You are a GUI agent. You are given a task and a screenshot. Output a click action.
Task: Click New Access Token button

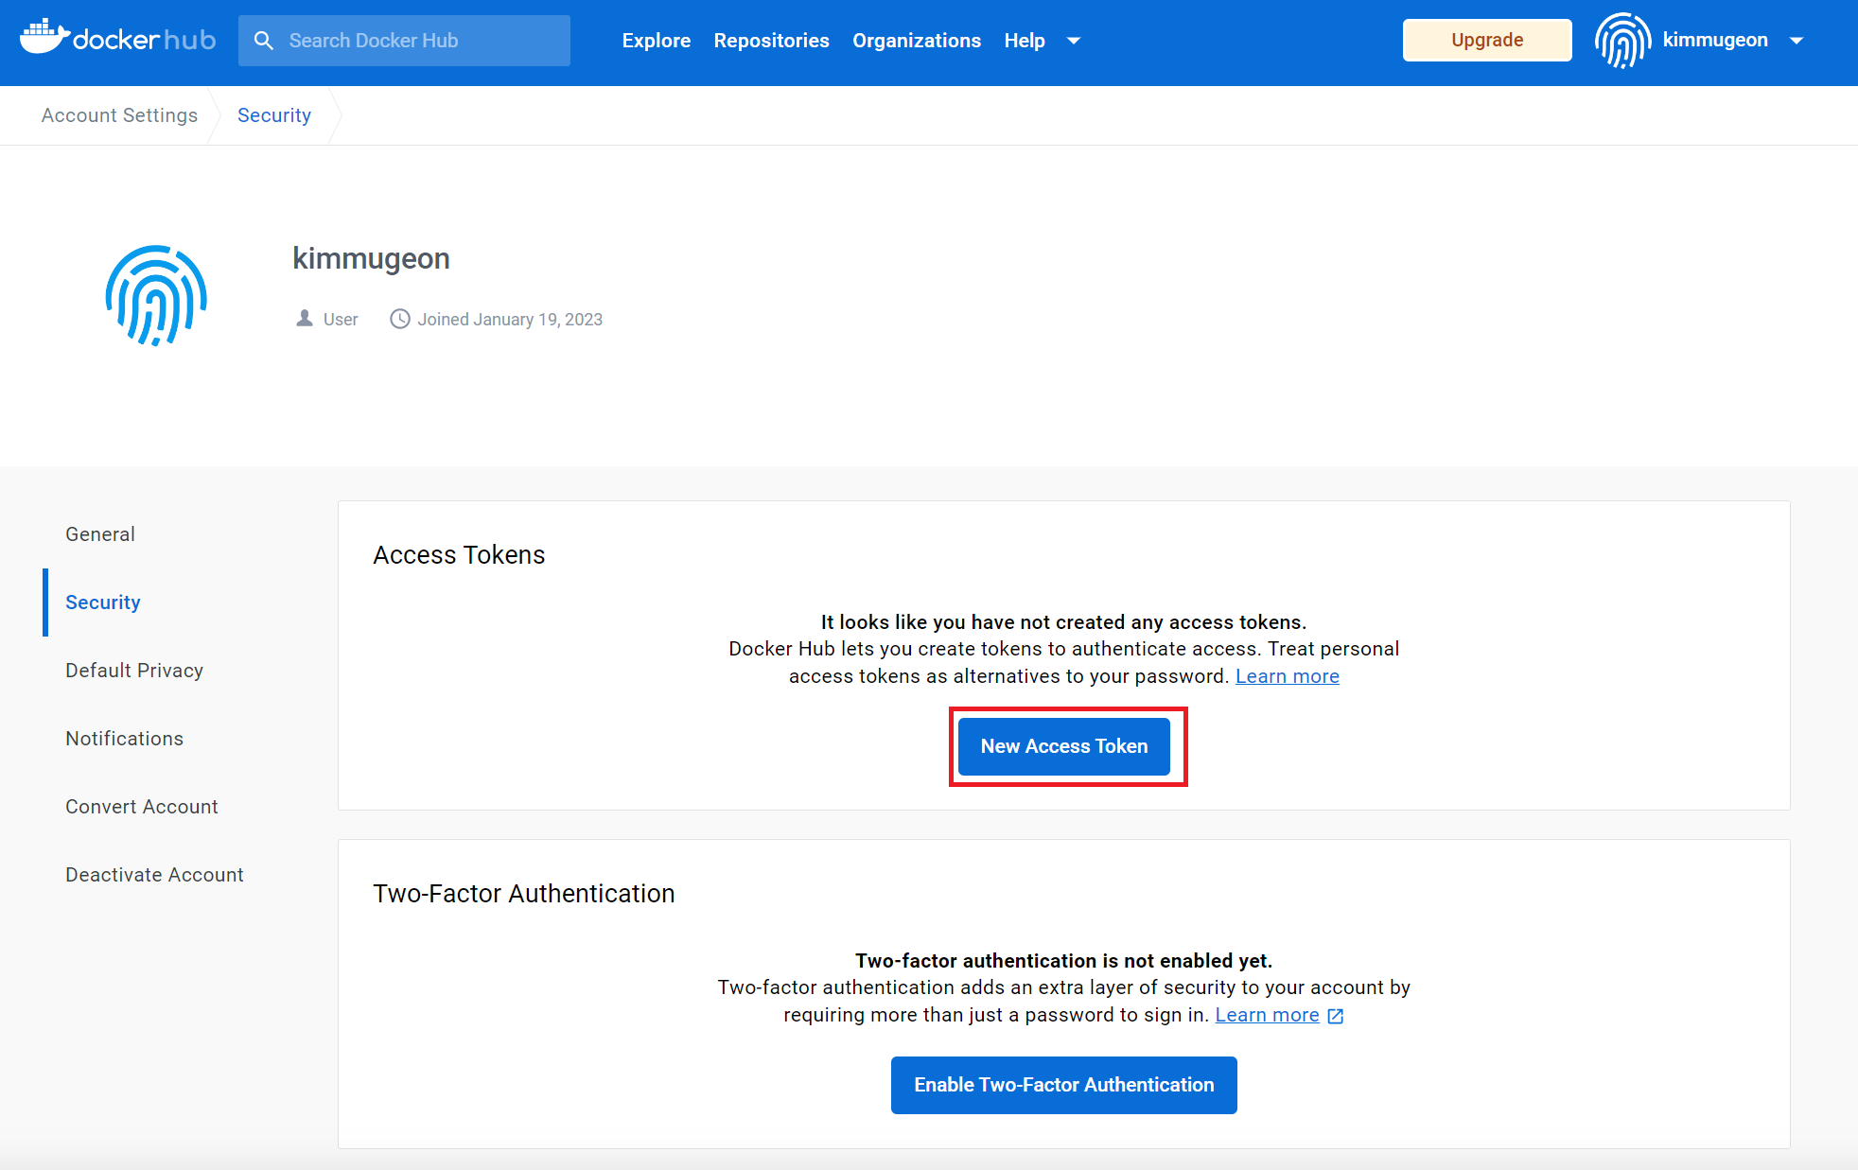point(1064,746)
